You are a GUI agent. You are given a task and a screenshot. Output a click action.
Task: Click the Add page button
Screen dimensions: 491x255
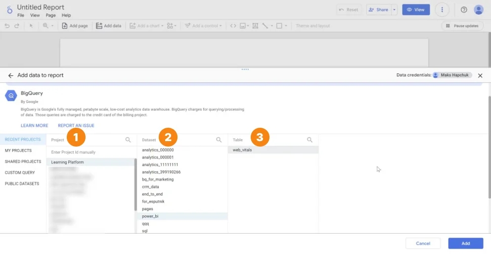[75, 26]
